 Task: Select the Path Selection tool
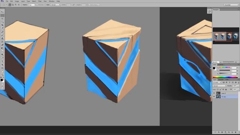pyautogui.click(x=2, y=65)
